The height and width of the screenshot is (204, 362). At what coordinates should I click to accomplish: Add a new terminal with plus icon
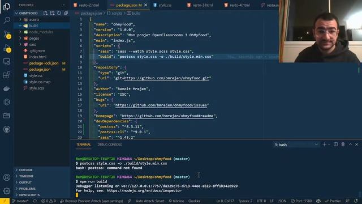click(324, 144)
